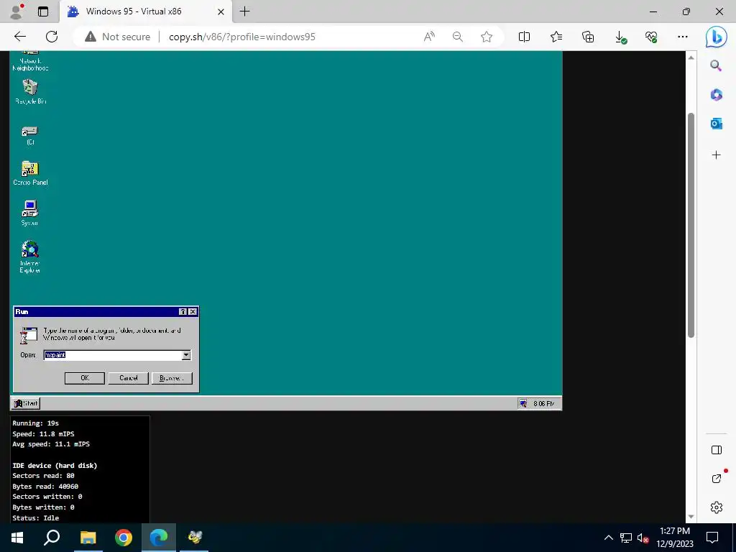Open Edge tab actions menu
Image resolution: width=736 pixels, height=552 pixels.
click(43, 11)
